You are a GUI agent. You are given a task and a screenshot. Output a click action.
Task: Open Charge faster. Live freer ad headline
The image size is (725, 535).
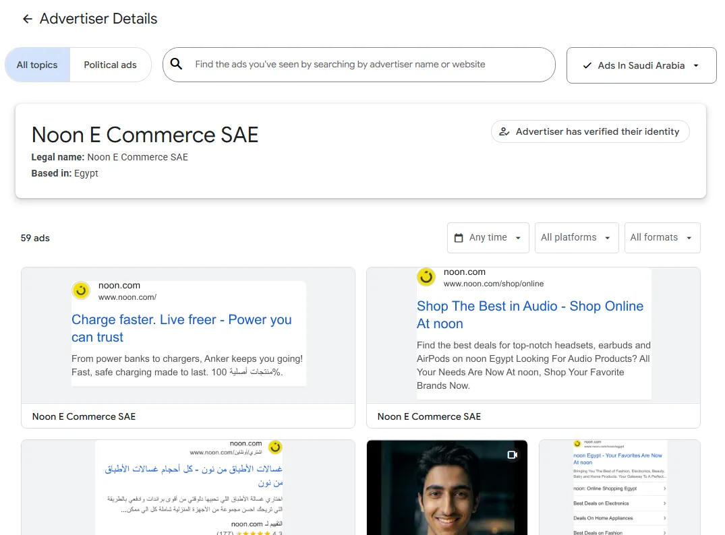(181, 328)
